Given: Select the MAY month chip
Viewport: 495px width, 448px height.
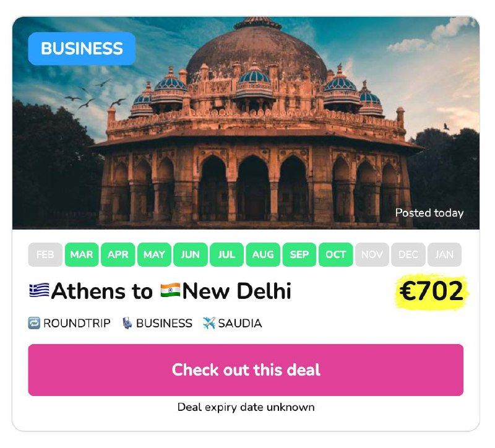Looking at the screenshot, I should (x=154, y=254).
